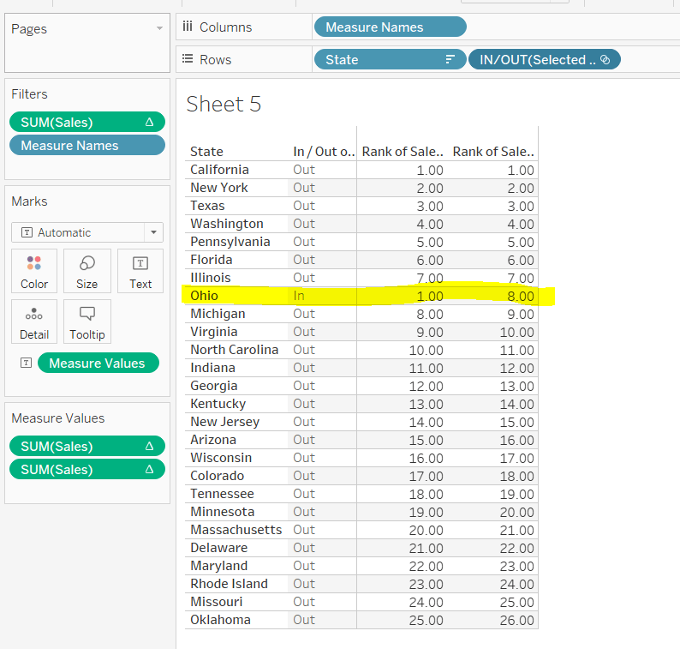Expand the Pages shelf dropdown arrow
This screenshot has width=680, height=649.
tap(158, 29)
